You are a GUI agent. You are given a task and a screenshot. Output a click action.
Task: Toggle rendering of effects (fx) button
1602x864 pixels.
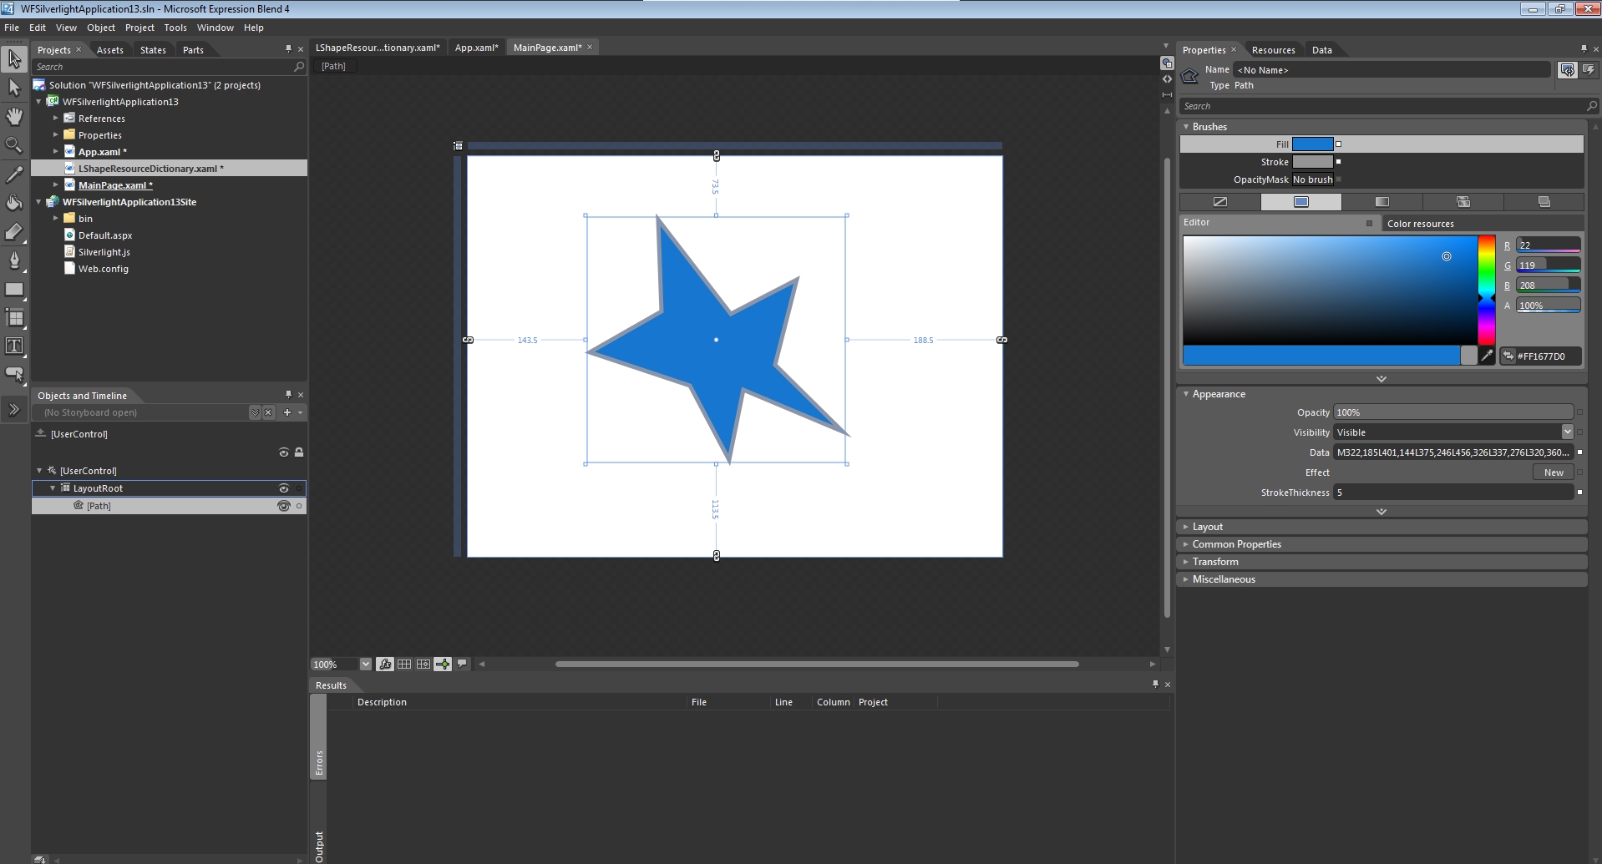(385, 664)
